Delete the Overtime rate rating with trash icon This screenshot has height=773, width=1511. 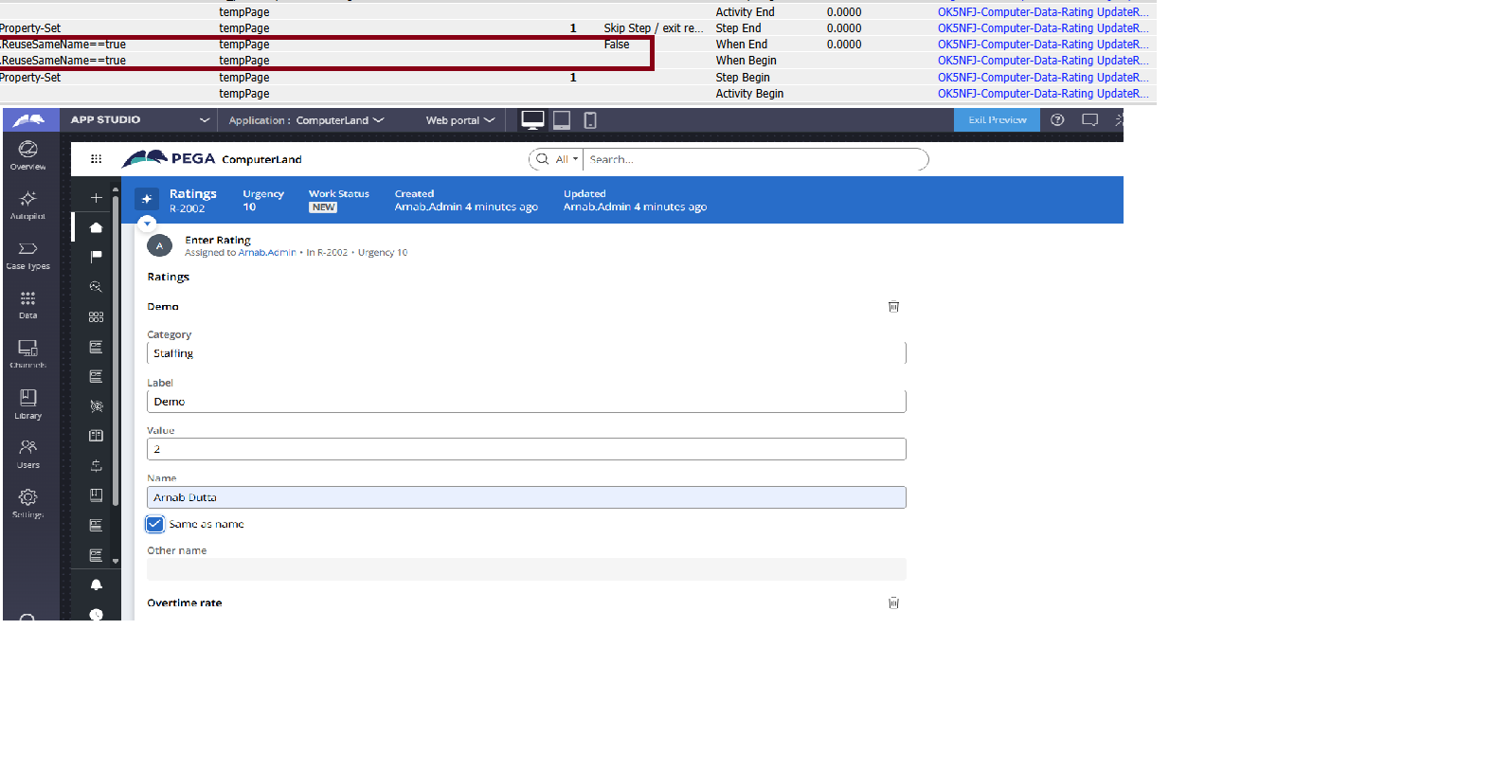[893, 602]
